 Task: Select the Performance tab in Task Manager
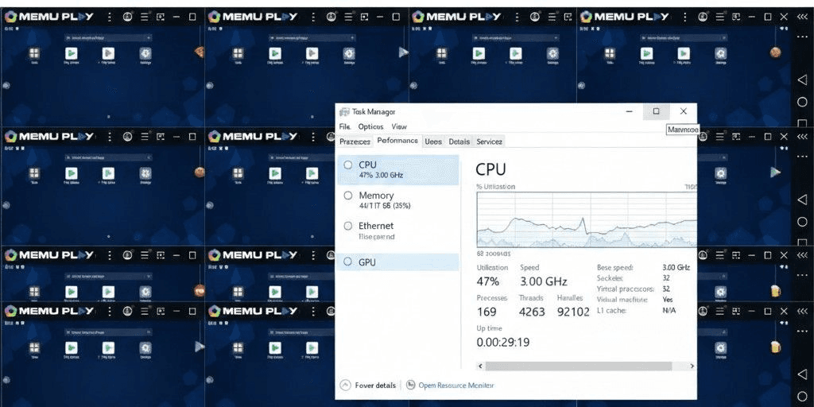(x=397, y=141)
